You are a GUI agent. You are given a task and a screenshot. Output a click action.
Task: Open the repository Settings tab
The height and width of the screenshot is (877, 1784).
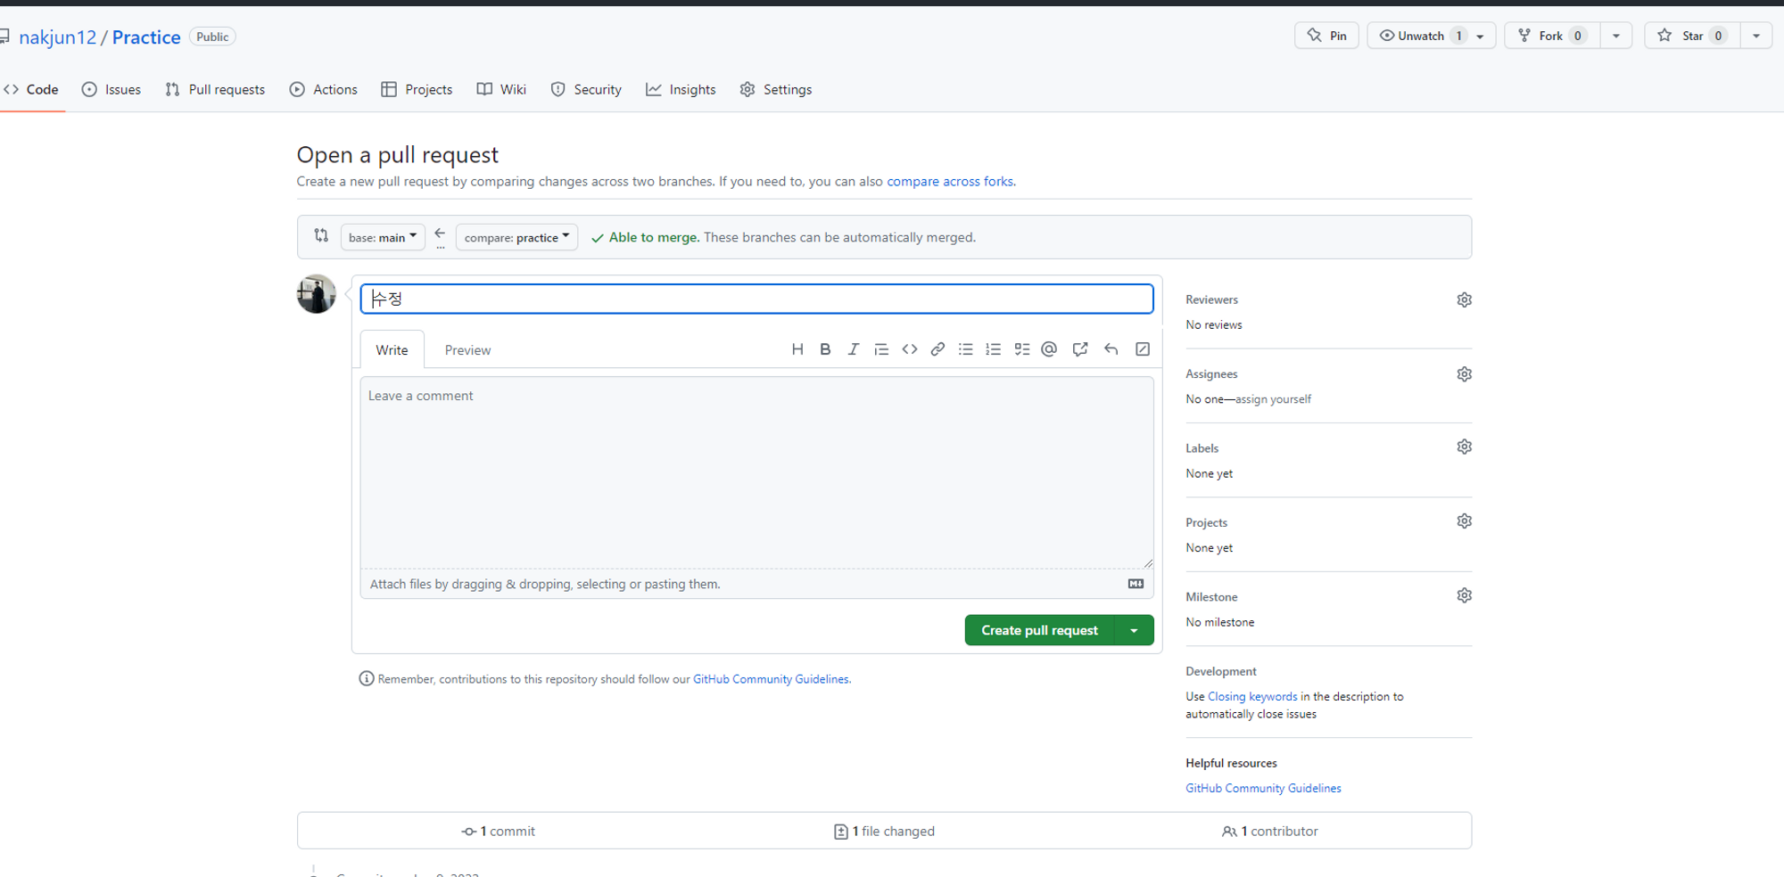pyautogui.click(x=776, y=89)
